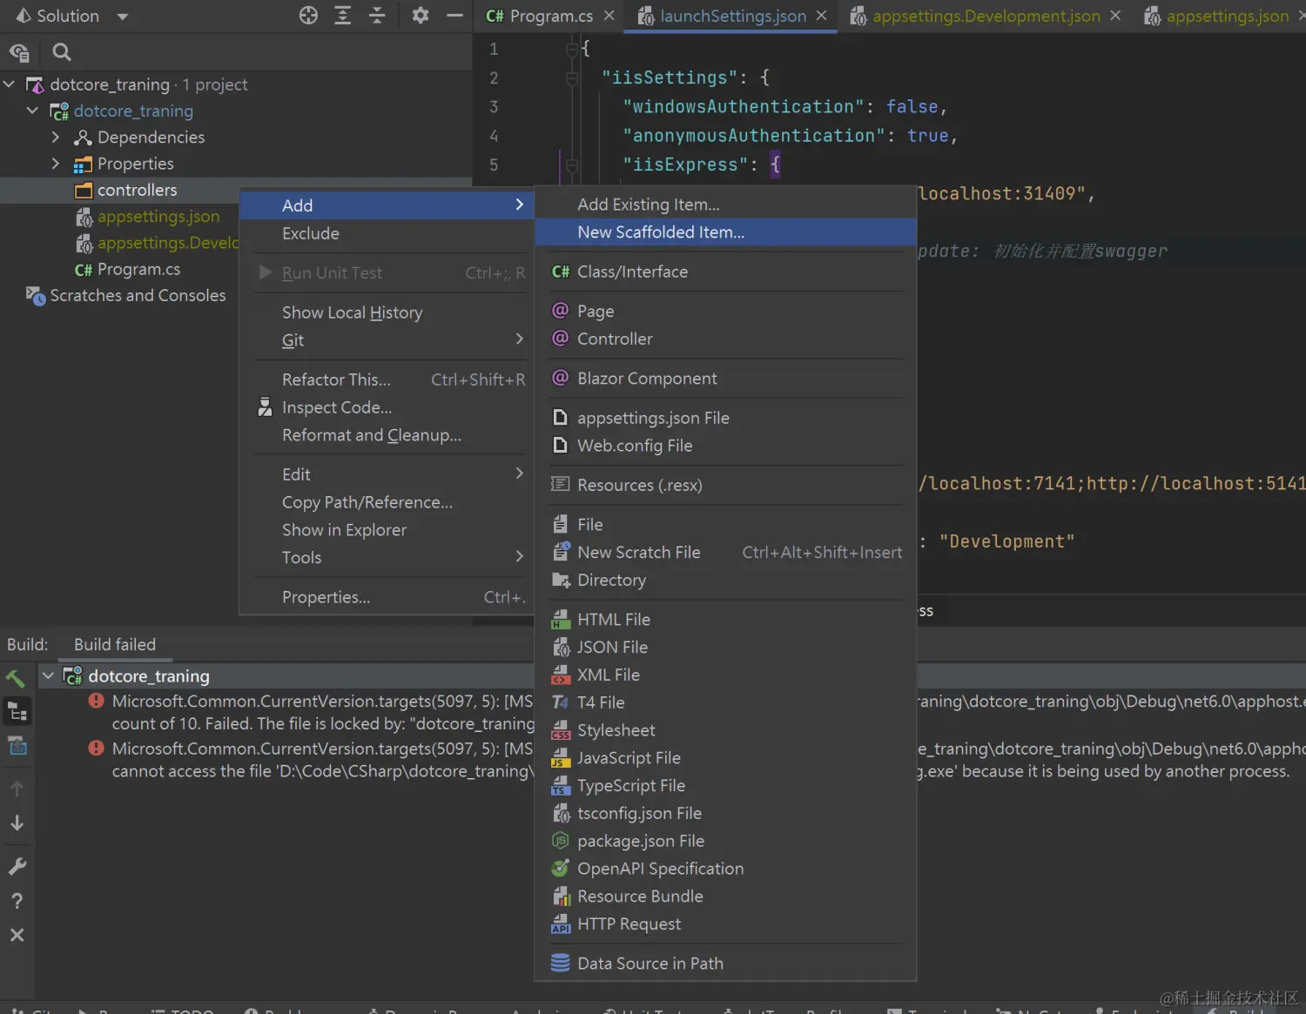Click the Expand All icon in Solution toolbar

point(343,16)
